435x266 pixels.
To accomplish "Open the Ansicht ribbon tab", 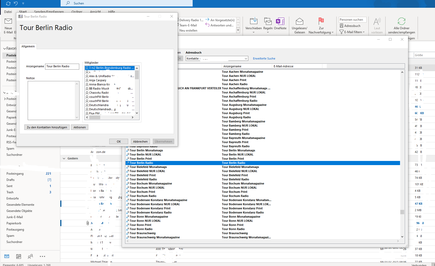I will [95, 12].
